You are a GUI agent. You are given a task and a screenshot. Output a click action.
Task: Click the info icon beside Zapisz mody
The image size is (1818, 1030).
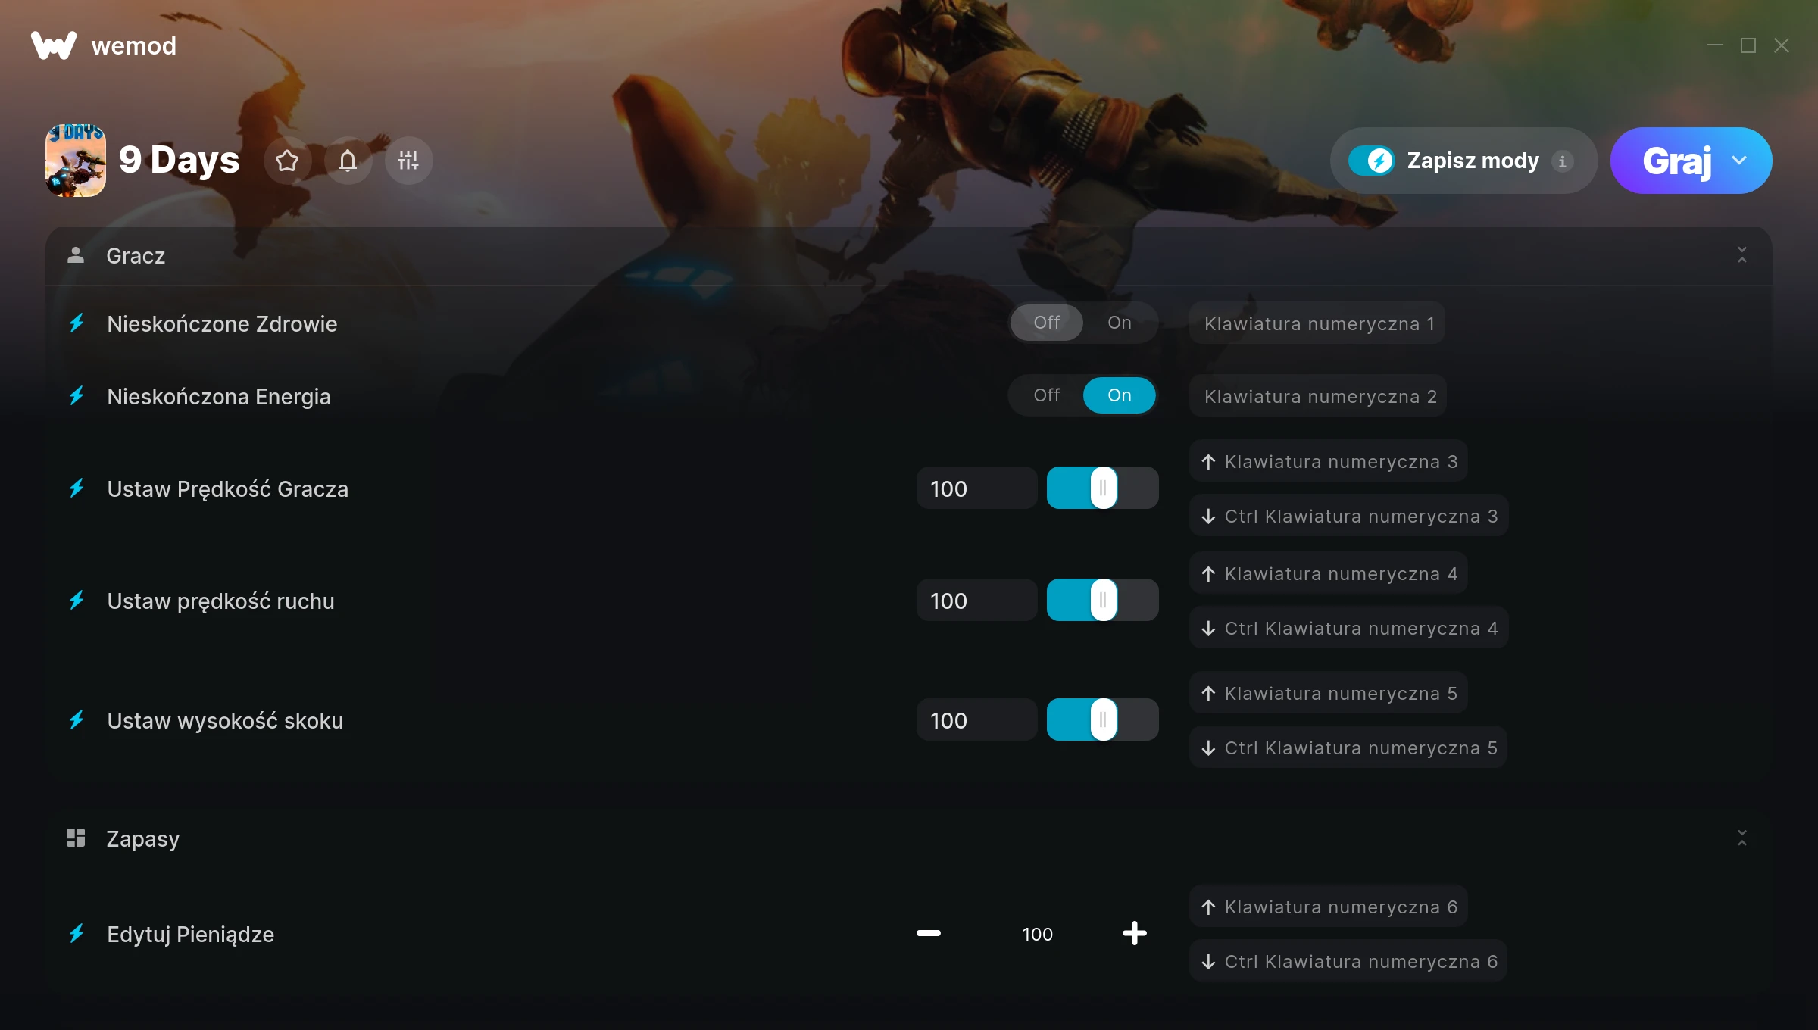click(1562, 161)
